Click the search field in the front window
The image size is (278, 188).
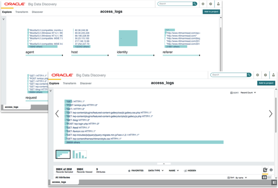(x=228, y=75)
